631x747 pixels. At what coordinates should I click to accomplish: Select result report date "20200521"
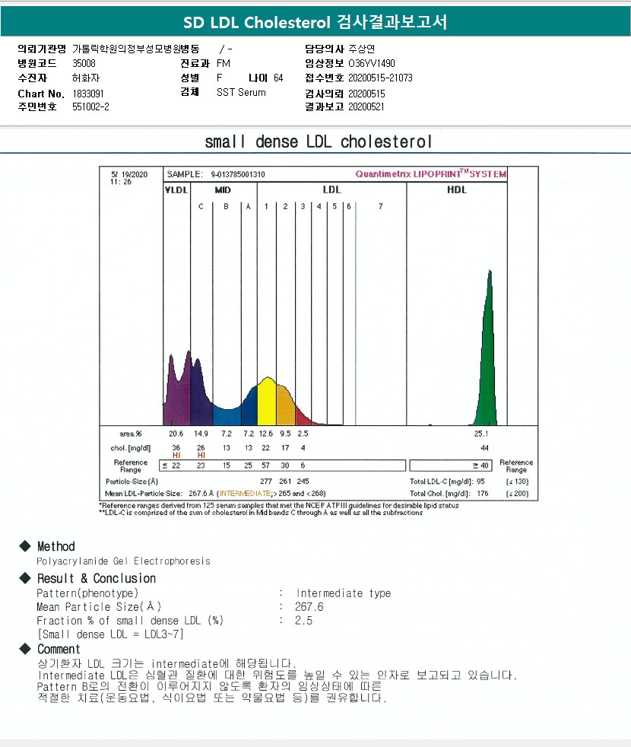click(366, 106)
